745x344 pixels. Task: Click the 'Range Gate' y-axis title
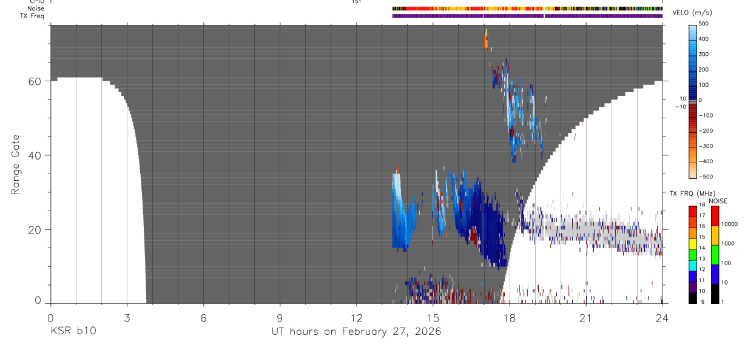16,166
